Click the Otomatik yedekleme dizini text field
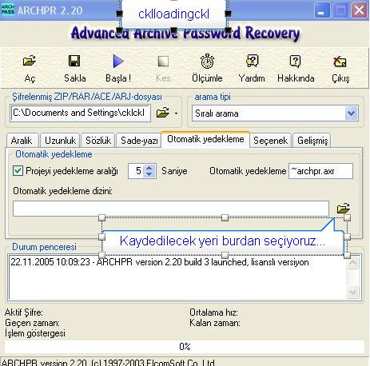The height and width of the screenshot is (366, 370). tap(171, 209)
